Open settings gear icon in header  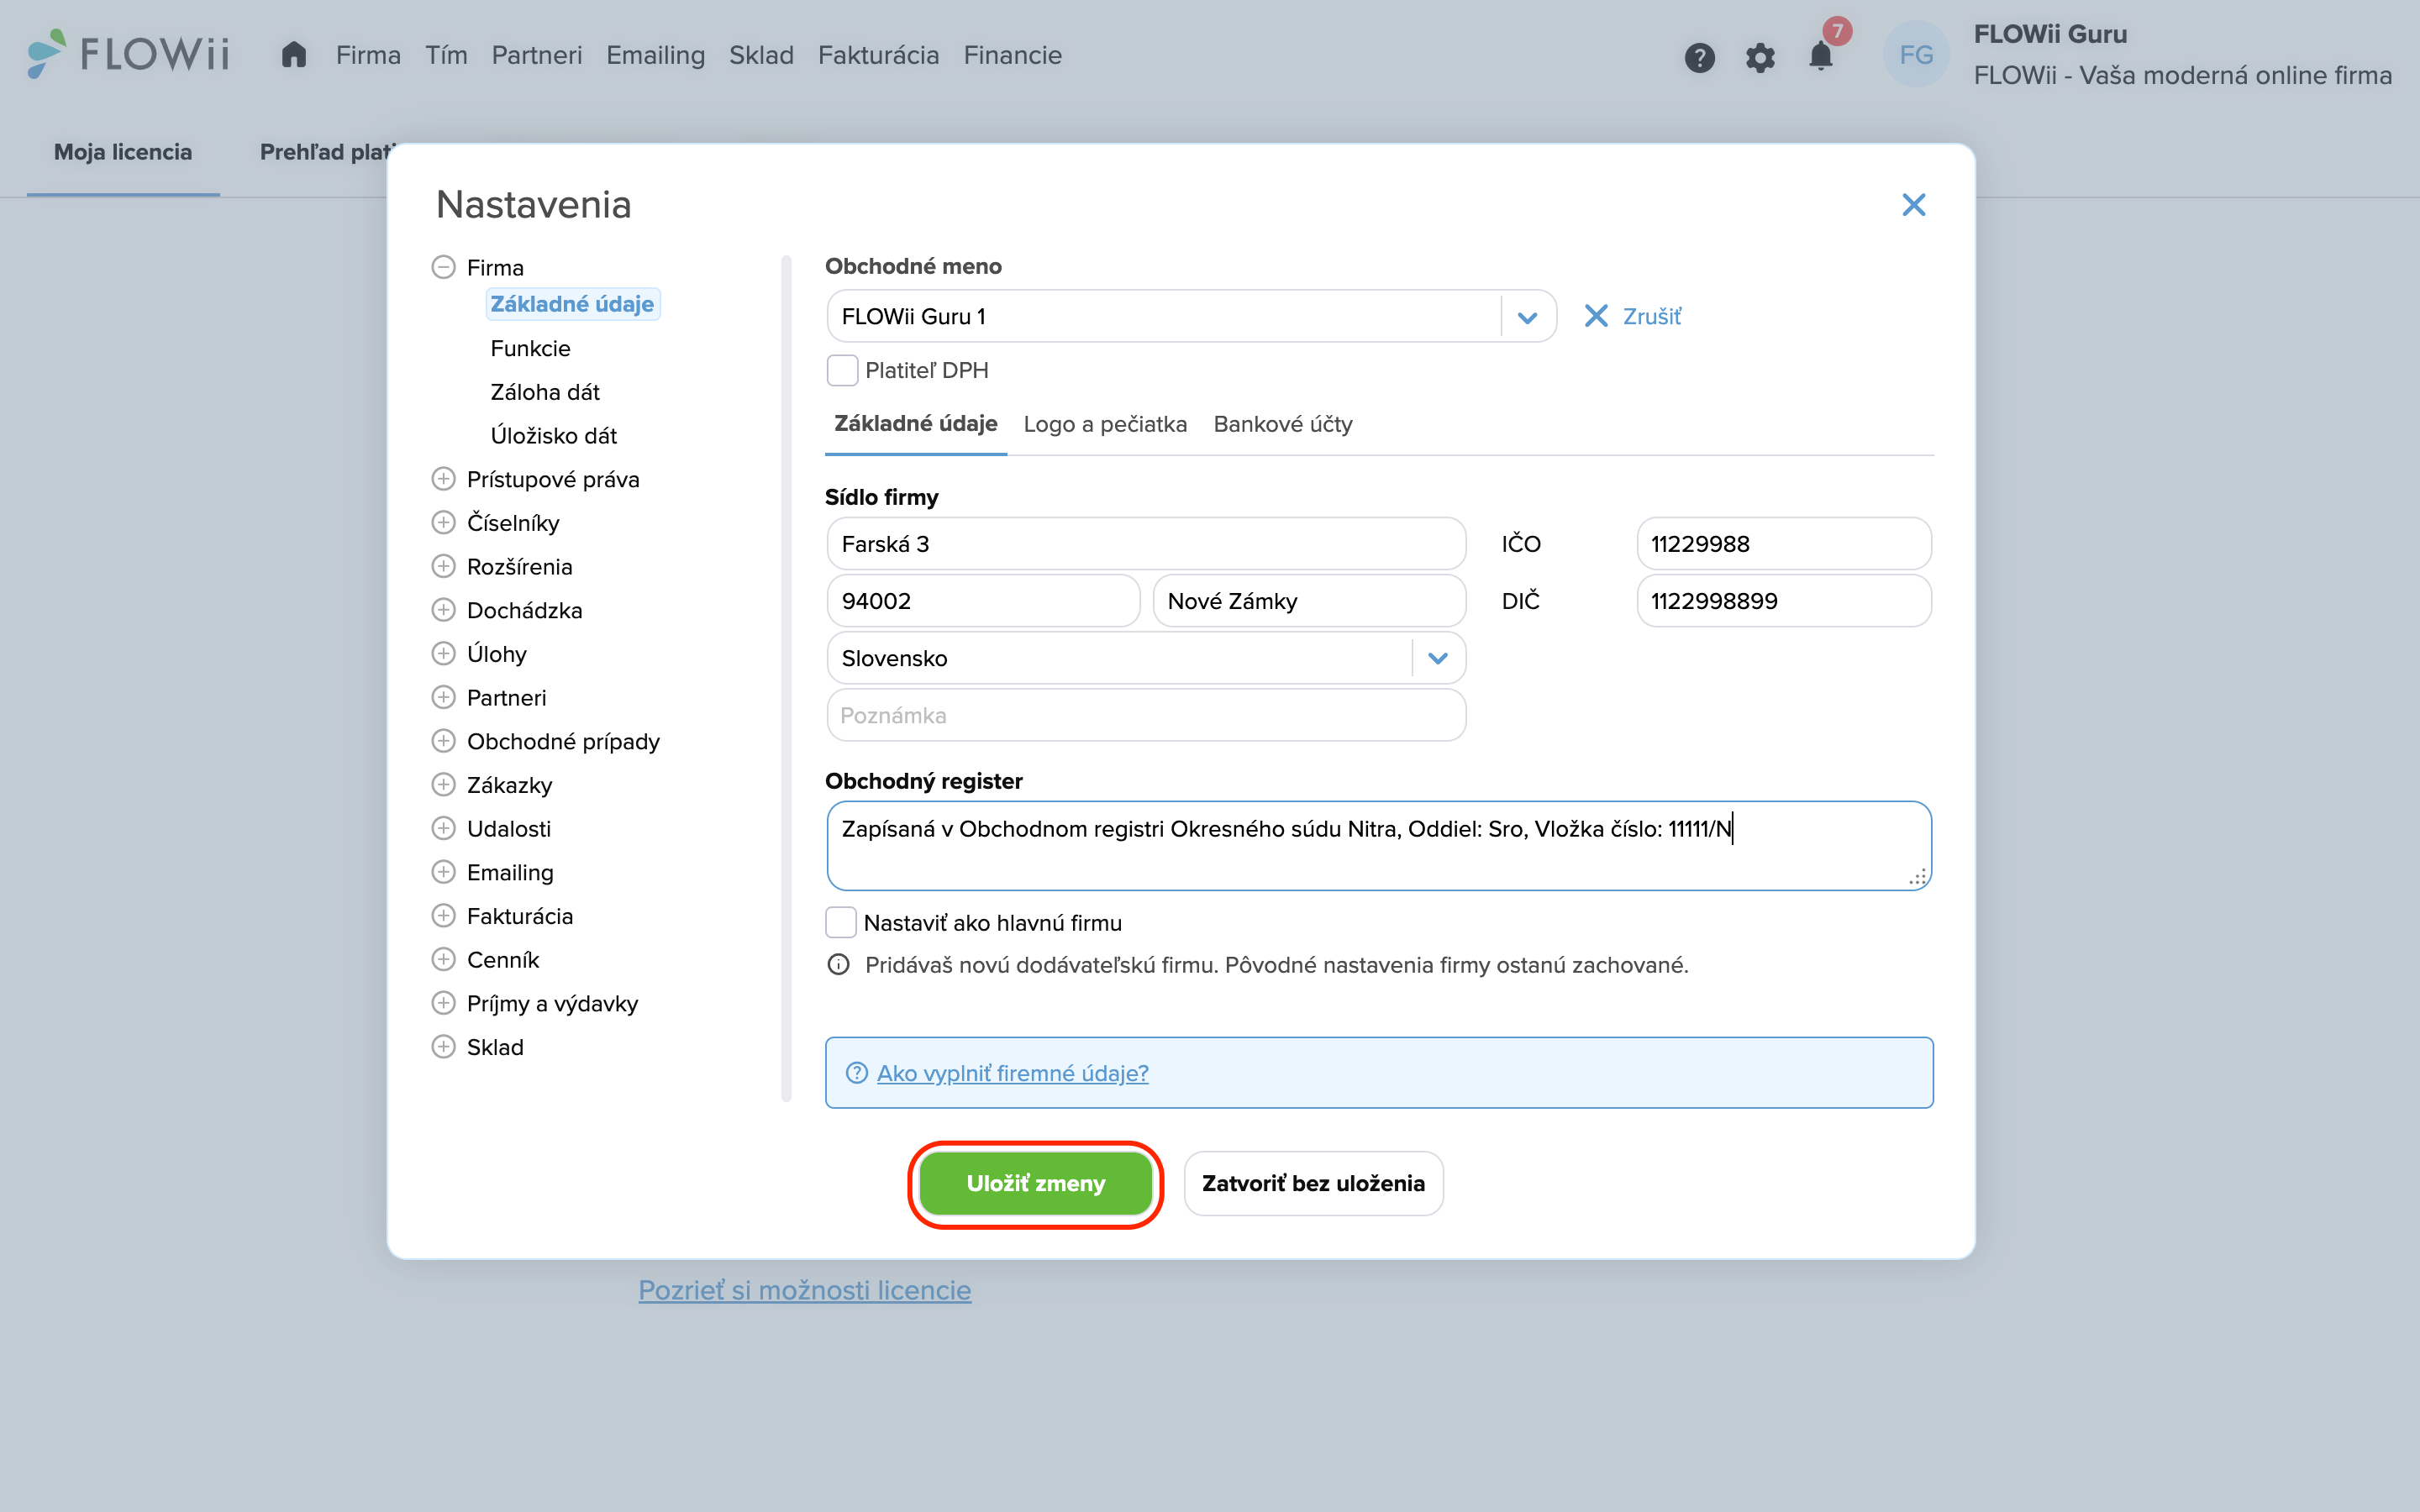coord(1760,57)
